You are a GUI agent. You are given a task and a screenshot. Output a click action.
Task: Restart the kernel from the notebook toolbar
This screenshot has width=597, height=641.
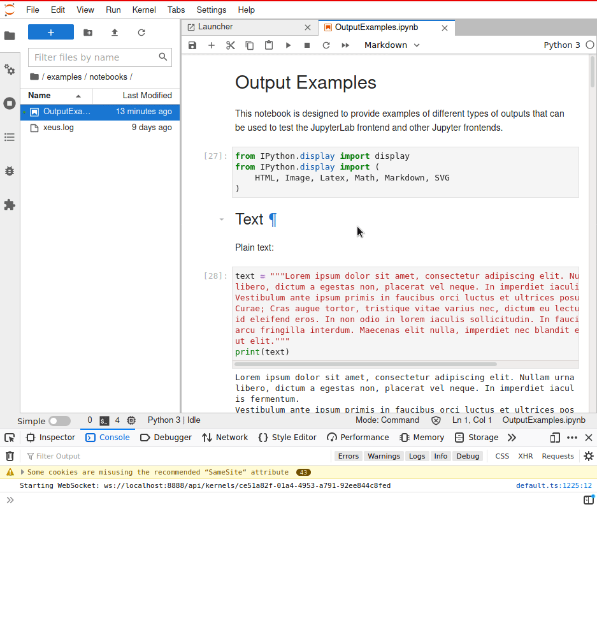[326, 45]
